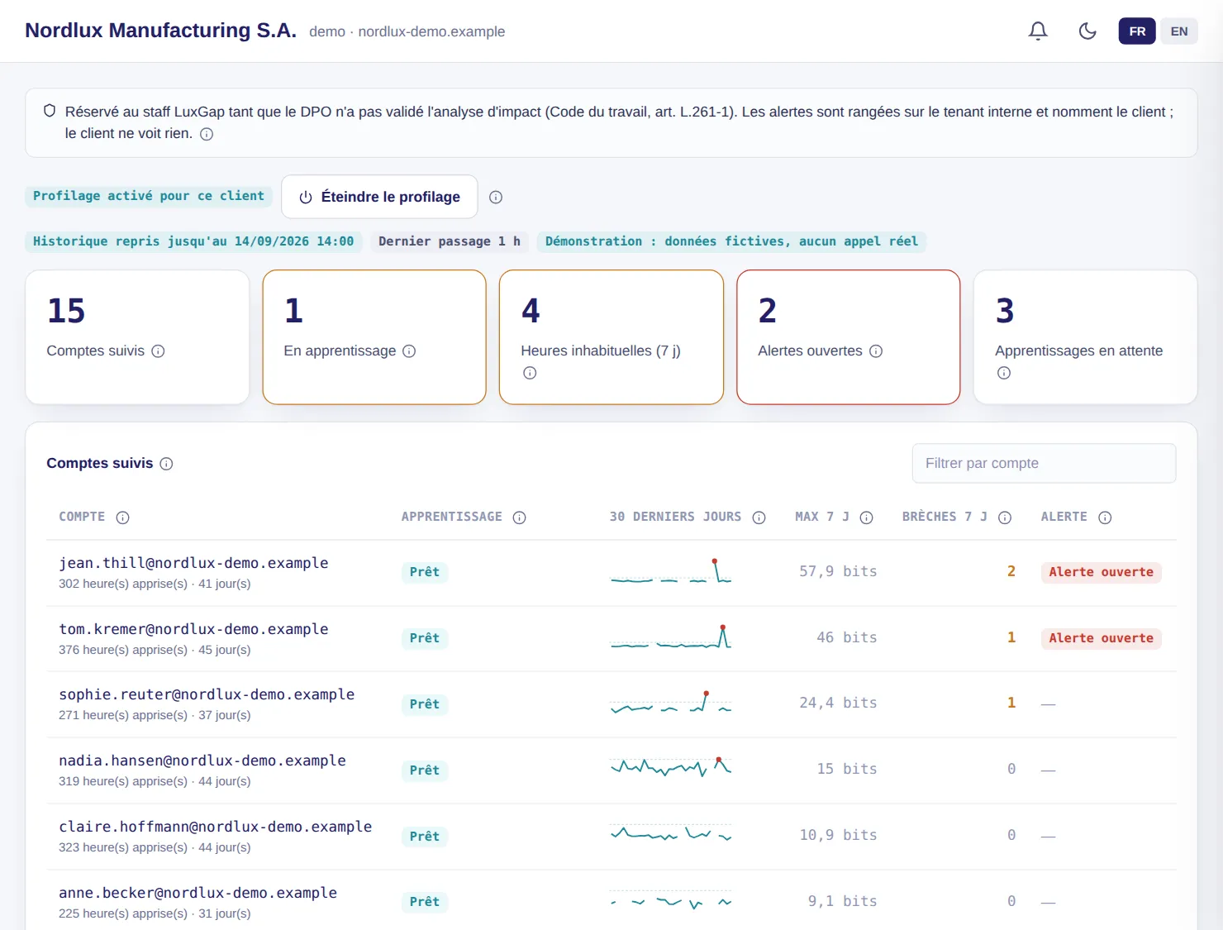Open info icon next to 'Éteindre le profilage'
The height and width of the screenshot is (930, 1223).
(x=496, y=197)
